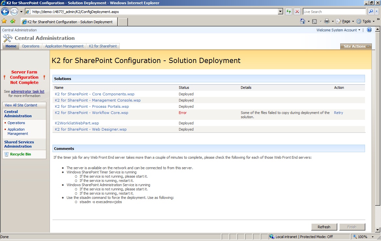This screenshot has height=241, width=381.
Task: Open Central Administration sidebar heading
Action: (x=18, y=114)
